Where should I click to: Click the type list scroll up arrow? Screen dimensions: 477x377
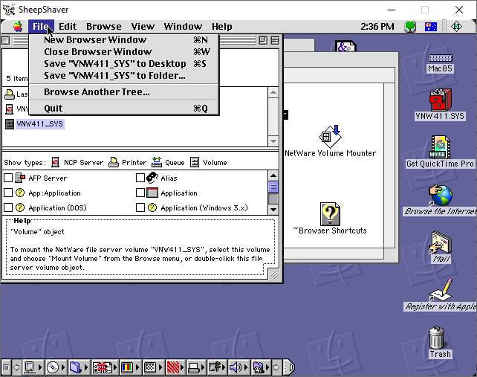273,175
